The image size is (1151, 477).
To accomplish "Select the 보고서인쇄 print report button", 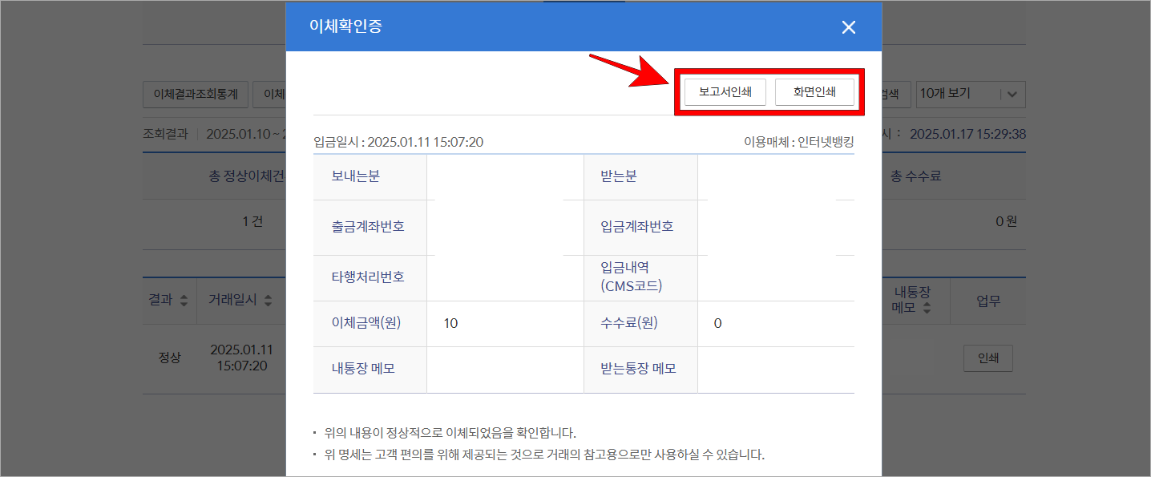I will (723, 91).
